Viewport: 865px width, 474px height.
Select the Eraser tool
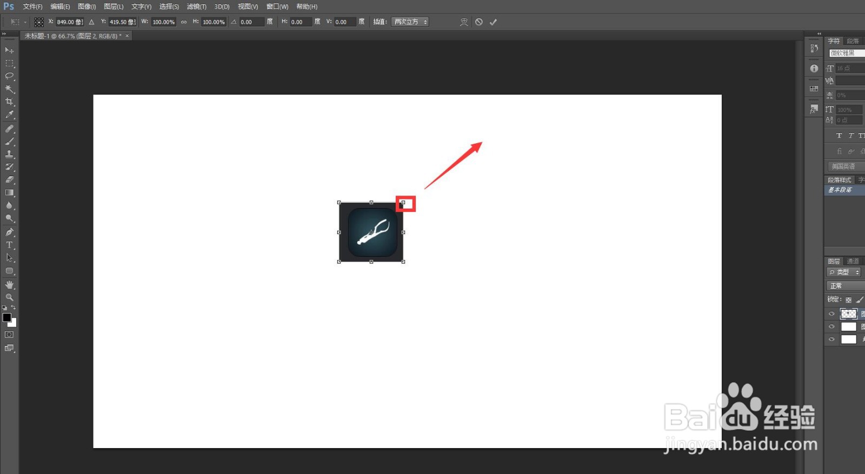point(9,180)
